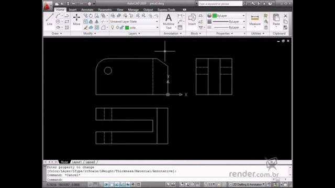Click the Undo arrow in quick access toolbar
Viewport: 335px width, 188px height.
click(x=74, y=4)
